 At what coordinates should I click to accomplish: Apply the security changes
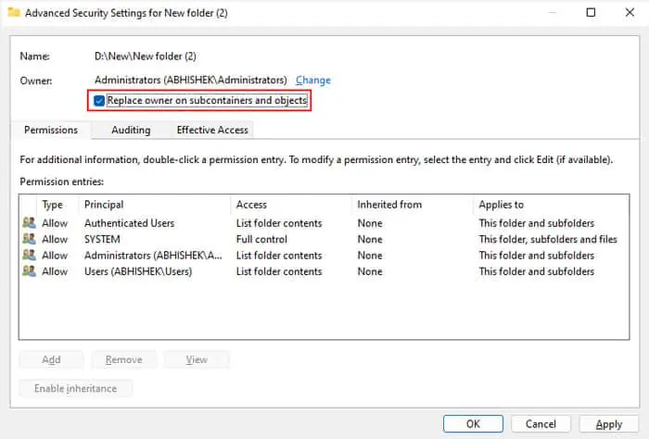click(x=609, y=423)
